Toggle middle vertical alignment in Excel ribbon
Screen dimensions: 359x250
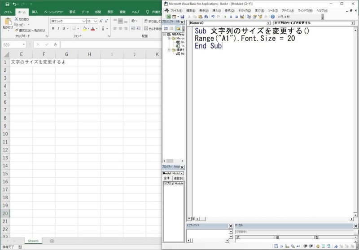point(120,21)
